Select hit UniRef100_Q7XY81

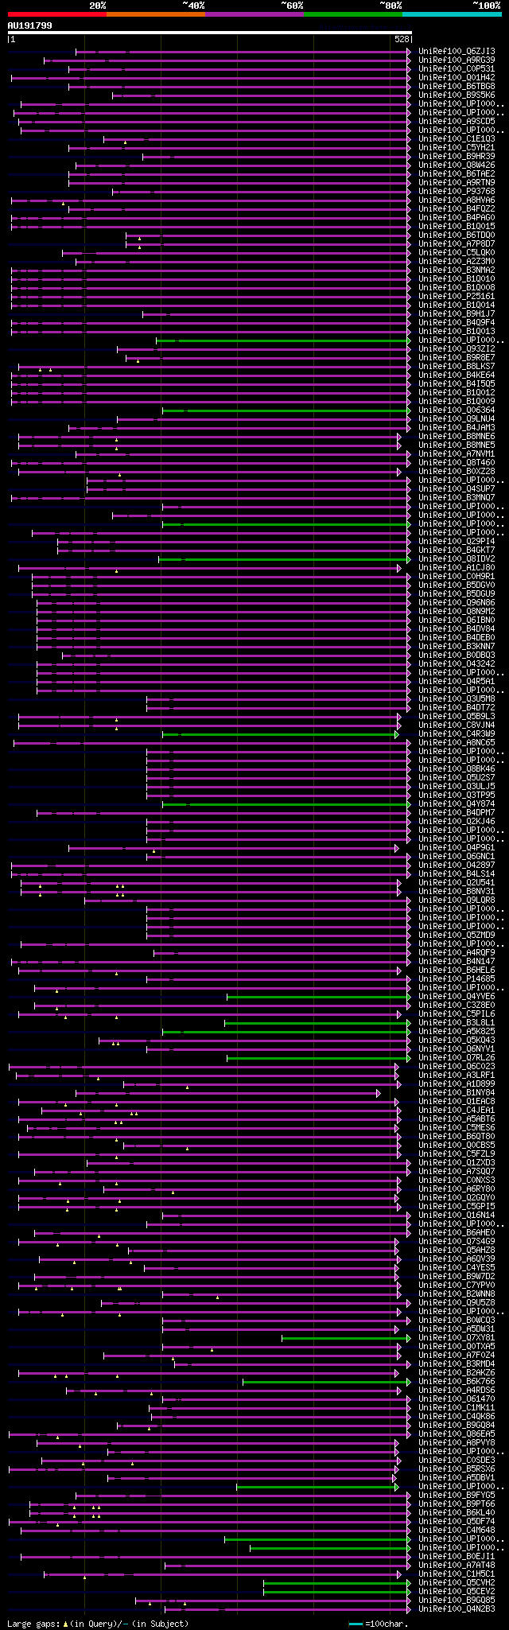pyautogui.click(x=457, y=1337)
